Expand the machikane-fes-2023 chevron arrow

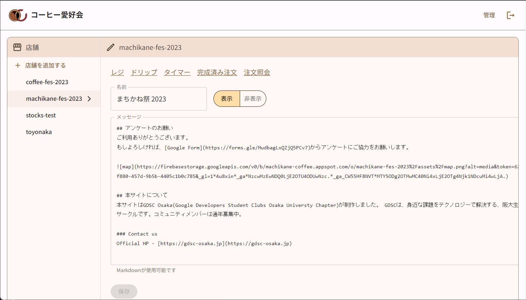89,99
